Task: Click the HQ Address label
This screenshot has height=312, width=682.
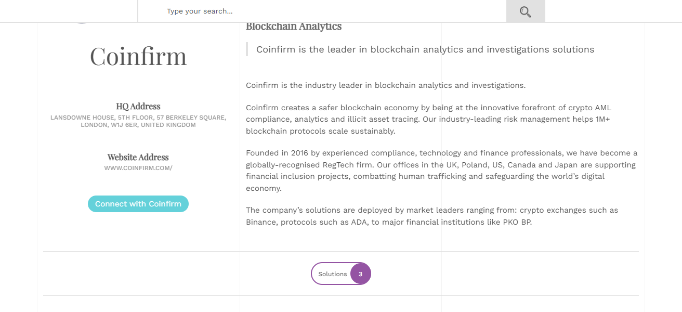Action: point(138,106)
